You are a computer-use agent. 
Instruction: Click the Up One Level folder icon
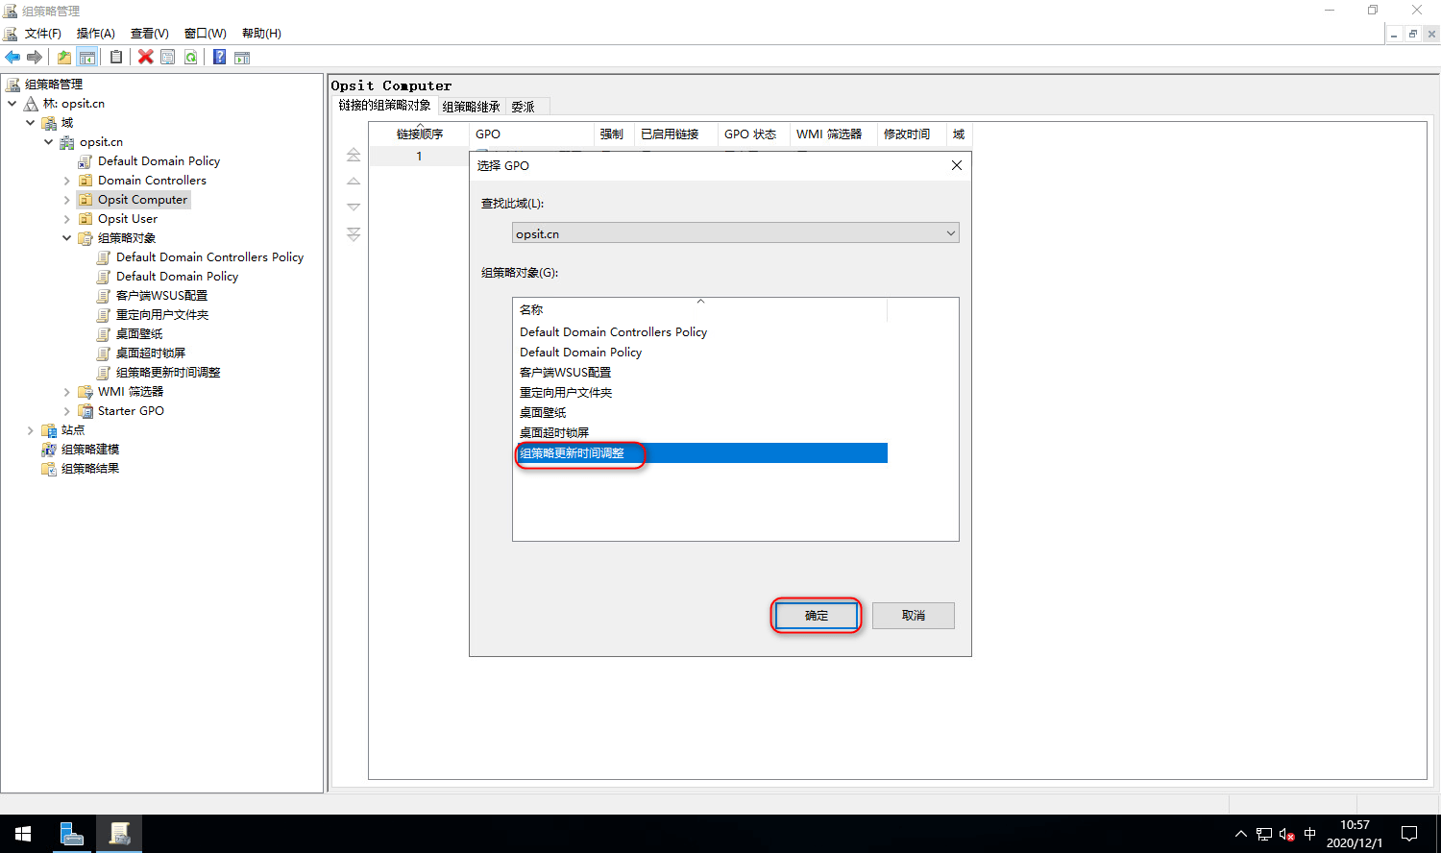(64, 58)
